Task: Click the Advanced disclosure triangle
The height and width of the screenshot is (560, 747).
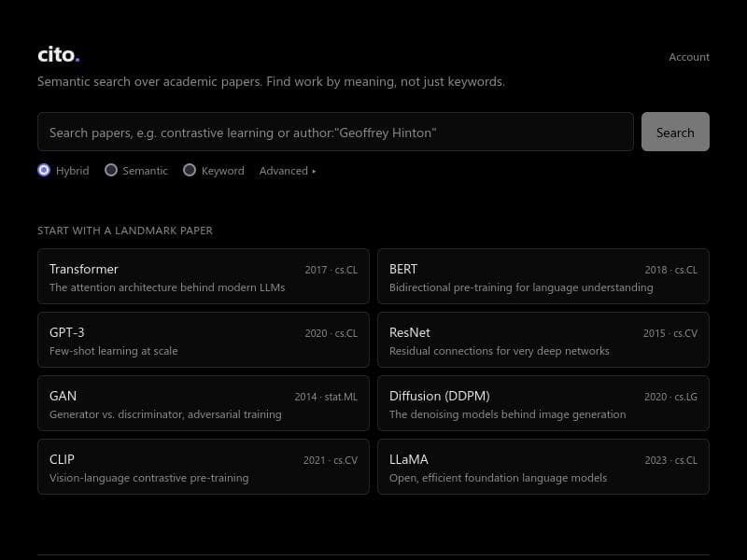Action: point(314,172)
